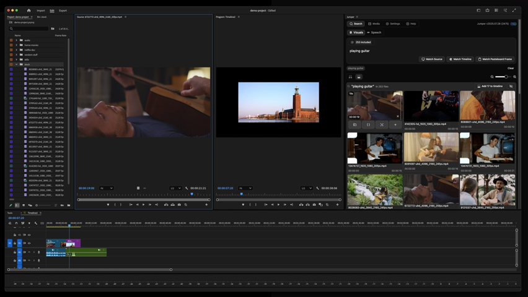Click the Add 17 to timeline button
This screenshot has width=528, height=297.
(x=490, y=87)
